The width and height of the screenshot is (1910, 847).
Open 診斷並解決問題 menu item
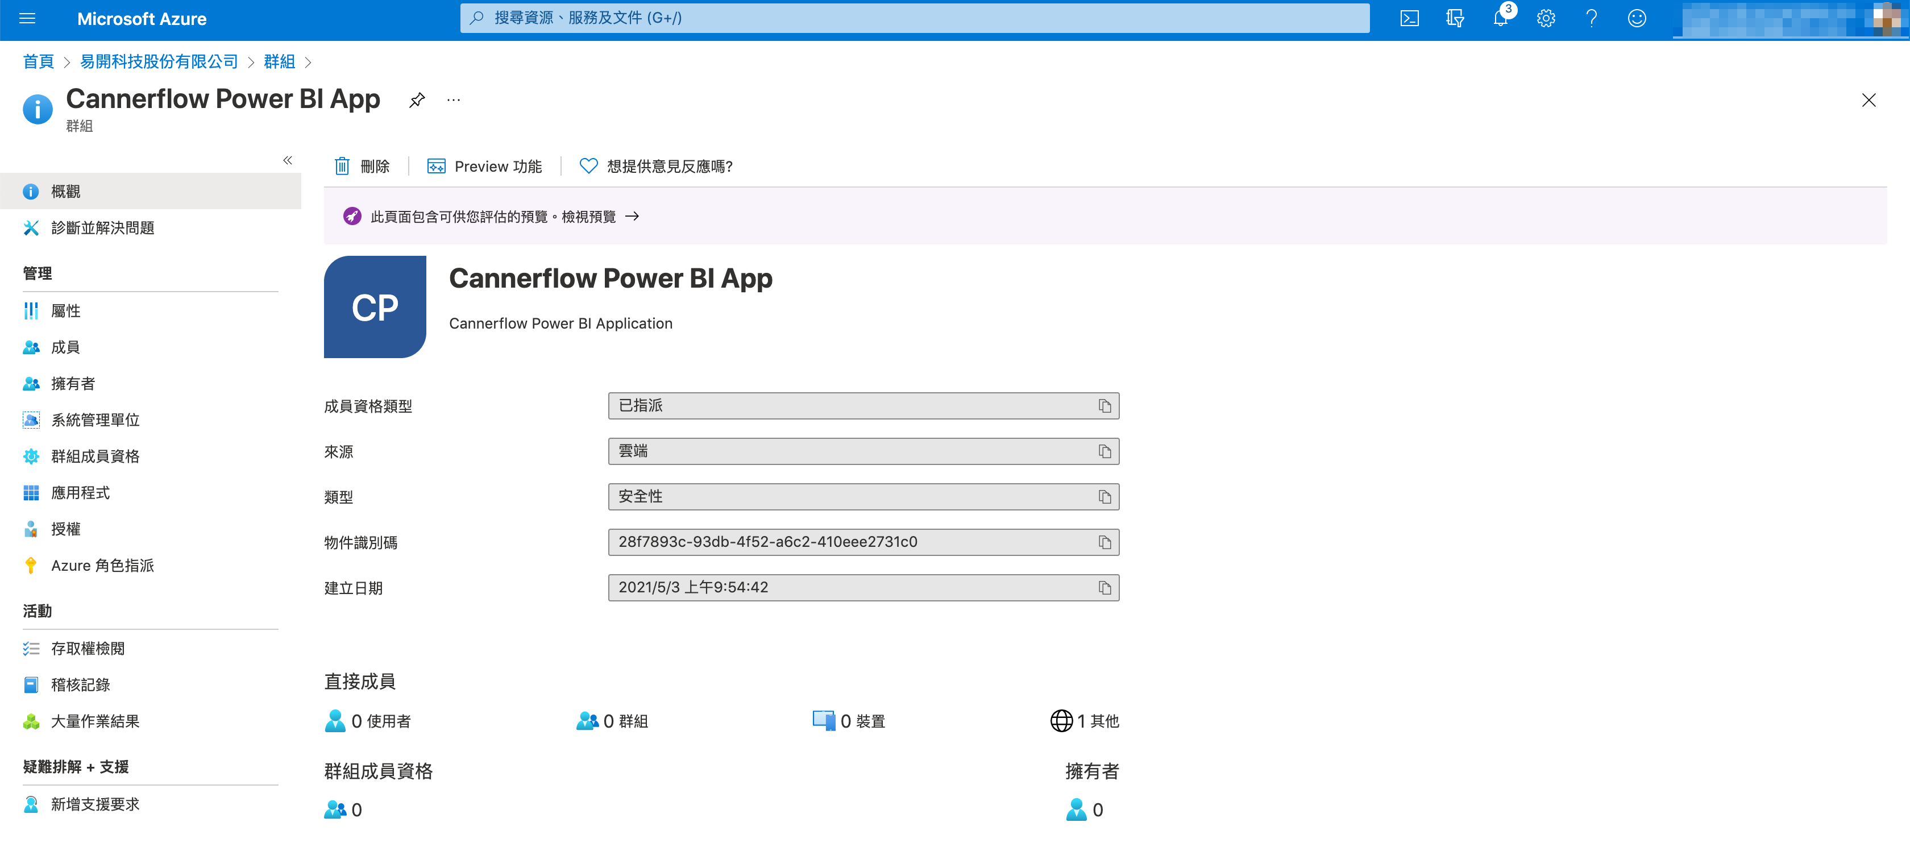[151, 228]
